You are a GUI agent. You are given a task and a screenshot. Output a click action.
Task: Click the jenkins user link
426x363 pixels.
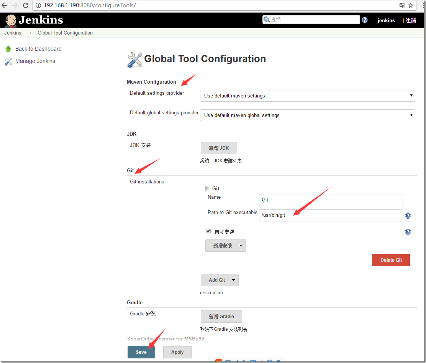(386, 20)
